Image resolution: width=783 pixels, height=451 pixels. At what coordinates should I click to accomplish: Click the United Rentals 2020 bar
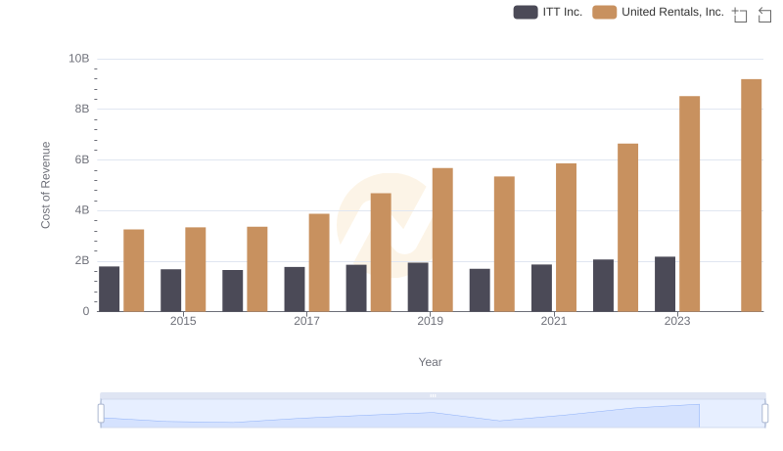point(504,244)
